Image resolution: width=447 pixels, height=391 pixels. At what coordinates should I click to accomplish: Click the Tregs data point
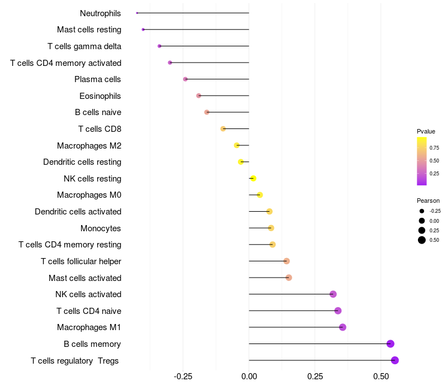pos(395,360)
